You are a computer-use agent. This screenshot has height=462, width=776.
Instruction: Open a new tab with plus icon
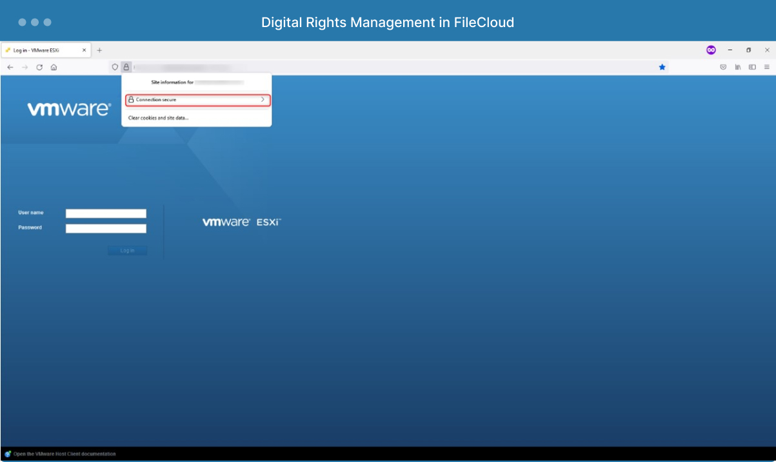click(x=99, y=50)
